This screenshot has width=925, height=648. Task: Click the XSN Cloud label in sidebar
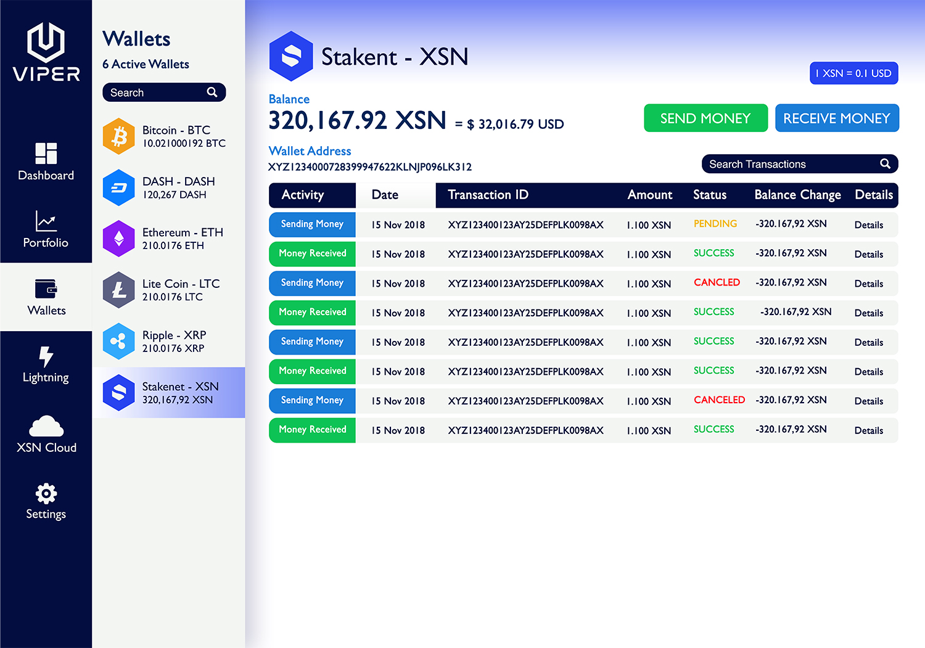(46, 448)
